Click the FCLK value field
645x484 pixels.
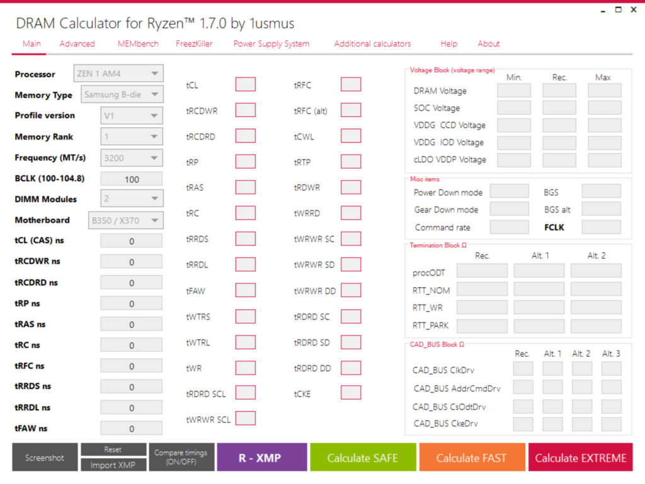click(x=602, y=227)
